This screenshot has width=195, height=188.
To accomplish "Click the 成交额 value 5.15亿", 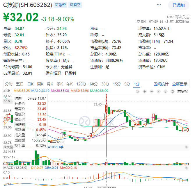I will (x=159, y=35).
